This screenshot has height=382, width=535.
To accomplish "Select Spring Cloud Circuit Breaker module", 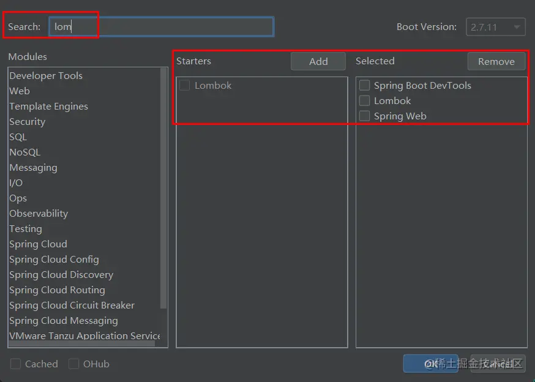I will (72, 305).
